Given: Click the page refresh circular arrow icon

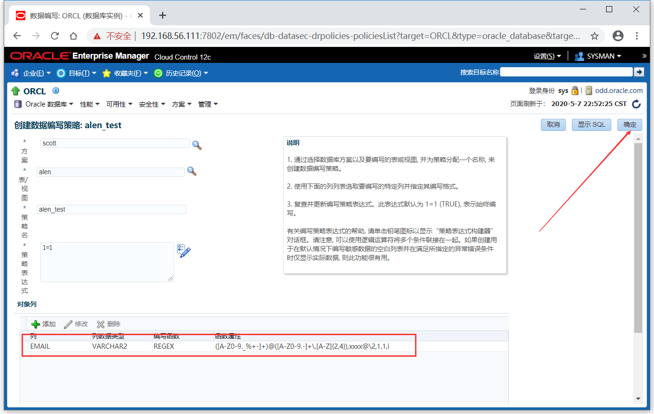Looking at the screenshot, I should click(637, 104).
